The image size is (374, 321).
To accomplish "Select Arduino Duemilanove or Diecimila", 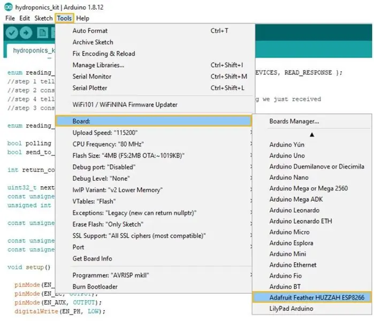I will coord(312,167).
